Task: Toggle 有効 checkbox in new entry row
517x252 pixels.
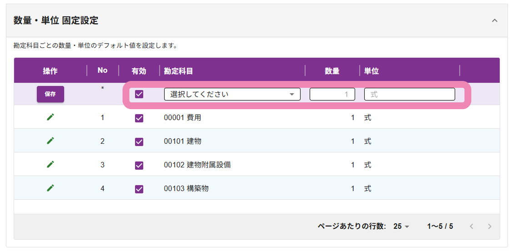Action: pyautogui.click(x=139, y=94)
